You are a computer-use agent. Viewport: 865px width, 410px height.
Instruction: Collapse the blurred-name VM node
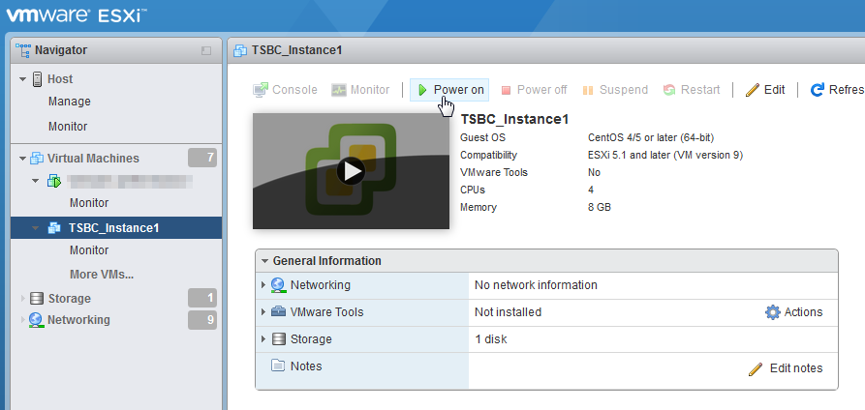pyautogui.click(x=35, y=180)
